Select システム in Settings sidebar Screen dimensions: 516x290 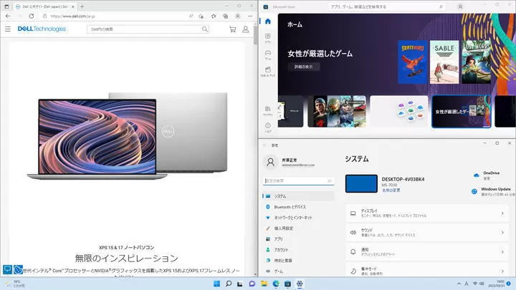click(298, 196)
